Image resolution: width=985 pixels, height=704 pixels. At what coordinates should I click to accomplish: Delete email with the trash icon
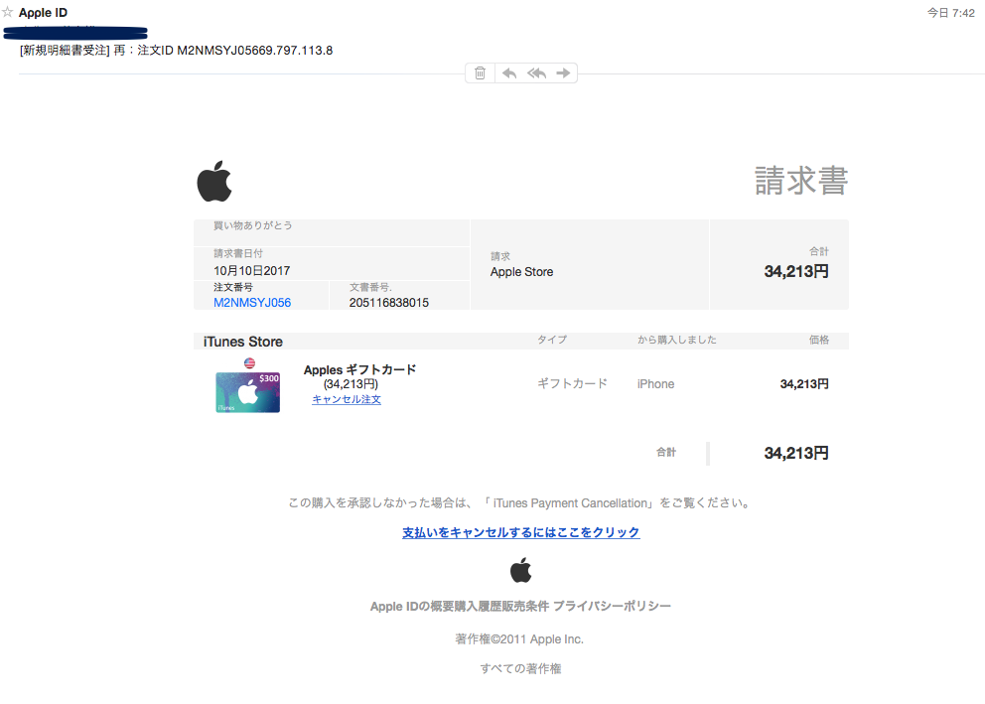pyautogui.click(x=480, y=73)
